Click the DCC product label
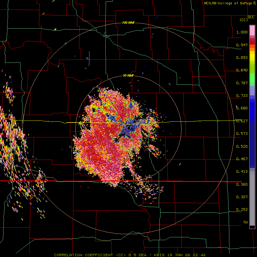 click(x=251, y=17)
